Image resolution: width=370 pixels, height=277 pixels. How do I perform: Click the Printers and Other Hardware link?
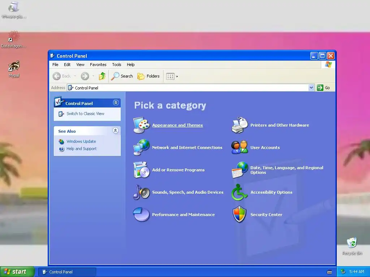(x=280, y=125)
